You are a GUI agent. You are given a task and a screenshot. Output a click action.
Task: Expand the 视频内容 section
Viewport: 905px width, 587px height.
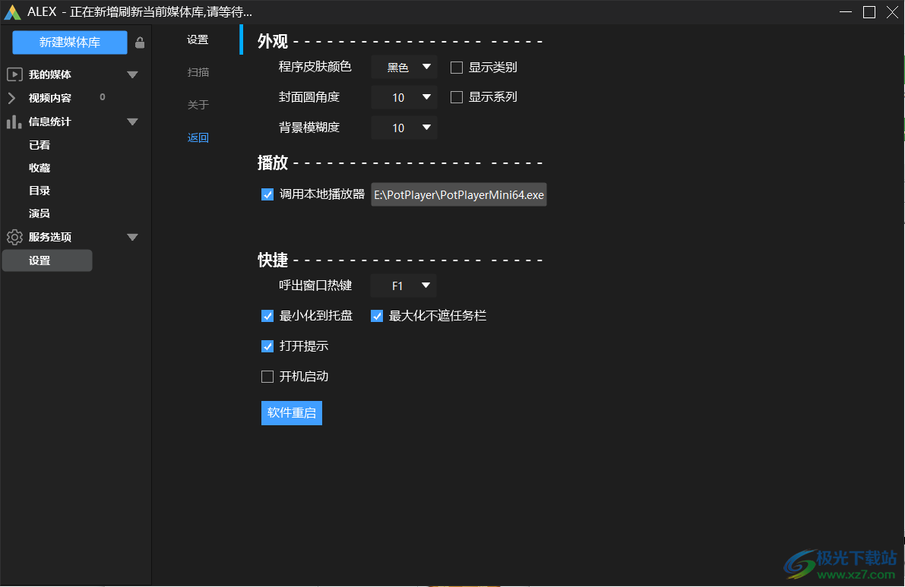tap(14, 97)
